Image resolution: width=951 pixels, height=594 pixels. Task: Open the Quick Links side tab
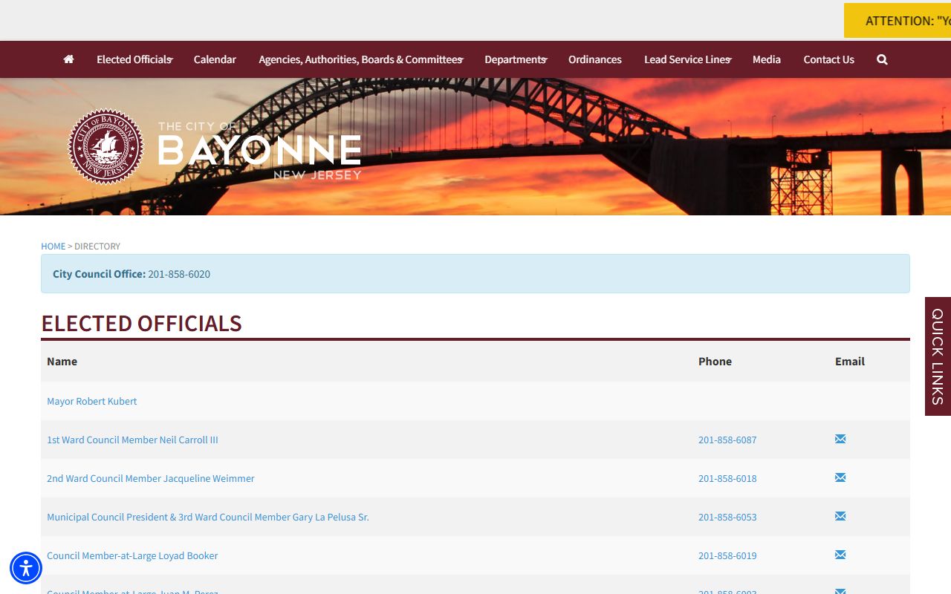click(938, 356)
